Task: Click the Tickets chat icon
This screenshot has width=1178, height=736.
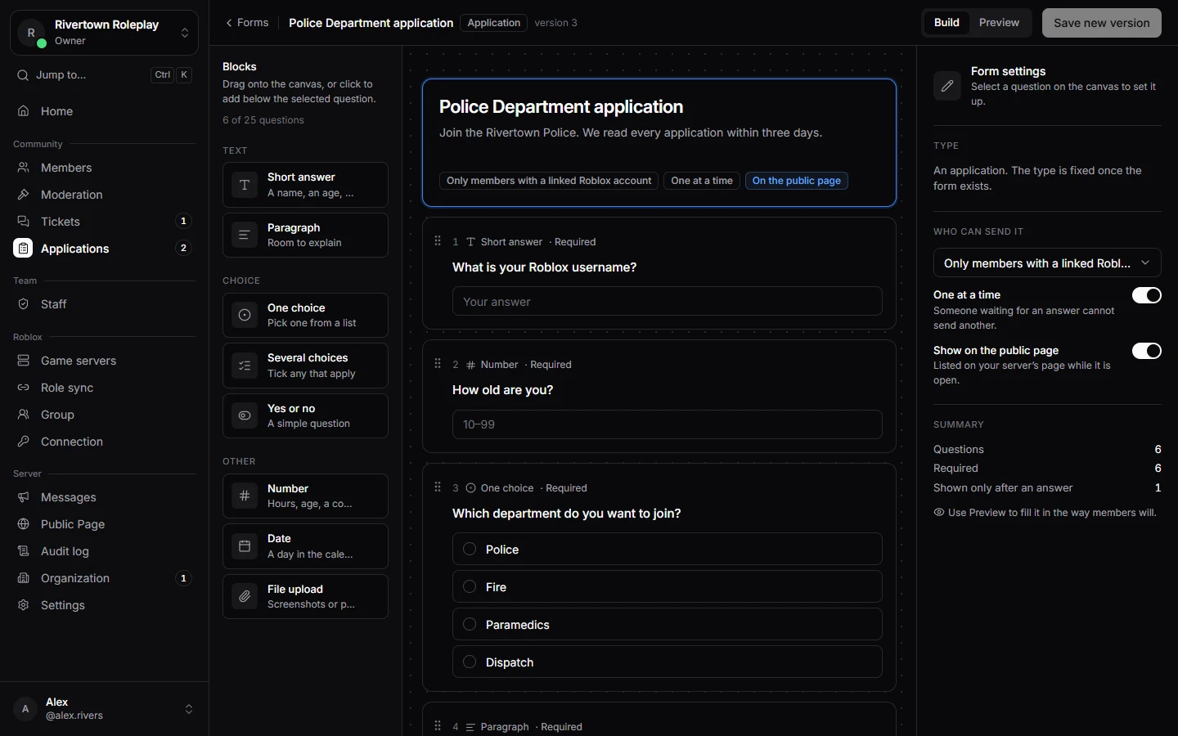Action: click(24, 222)
